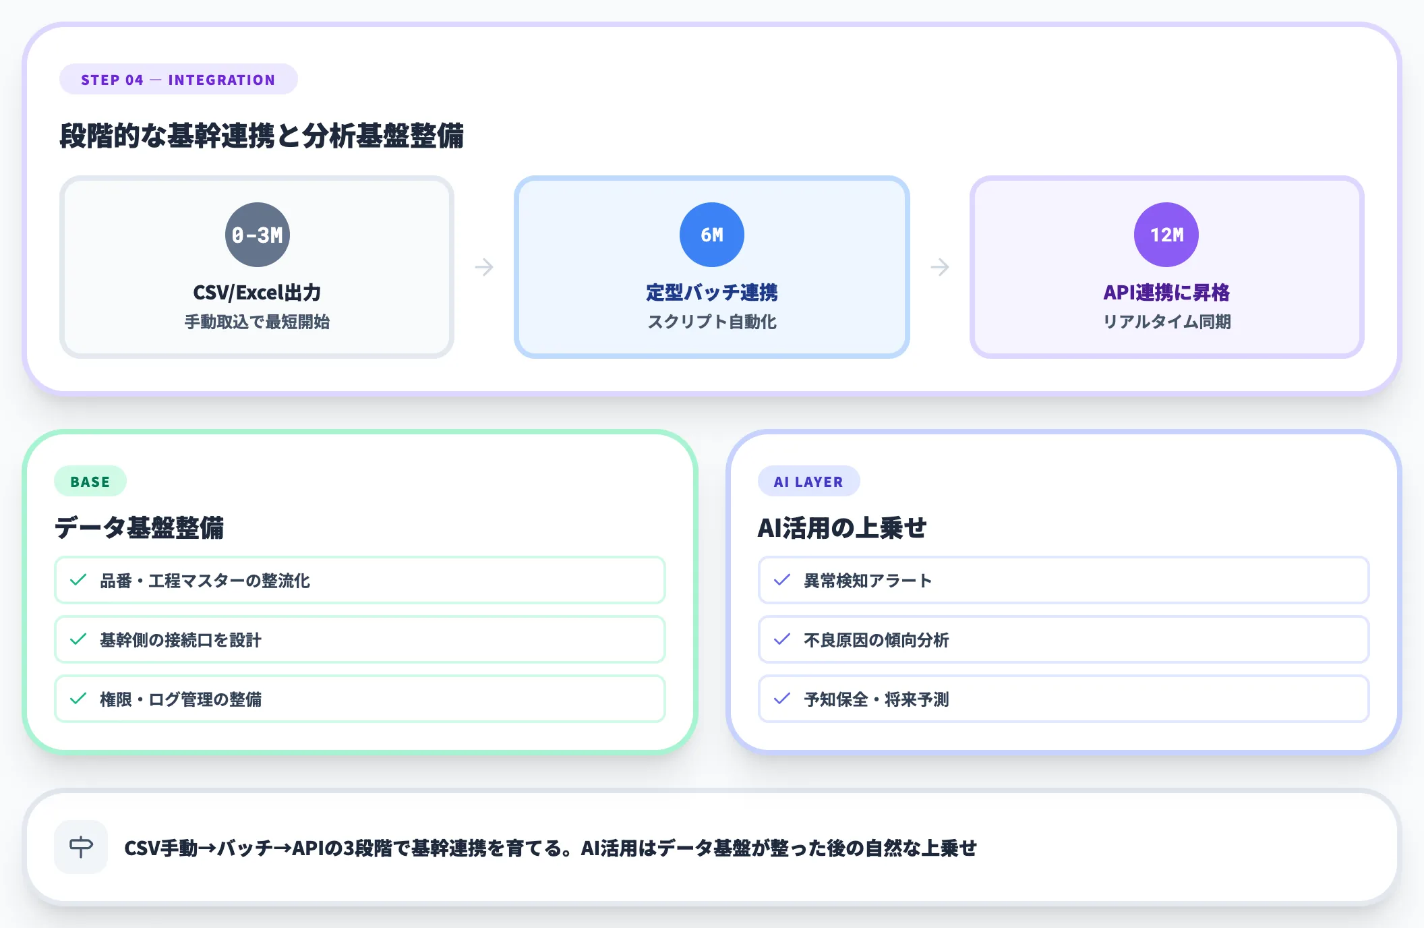This screenshot has height=928, width=1424.
Task: Toggle the 権限・ログ管理の整備 checklist item
Action: [x=359, y=699]
